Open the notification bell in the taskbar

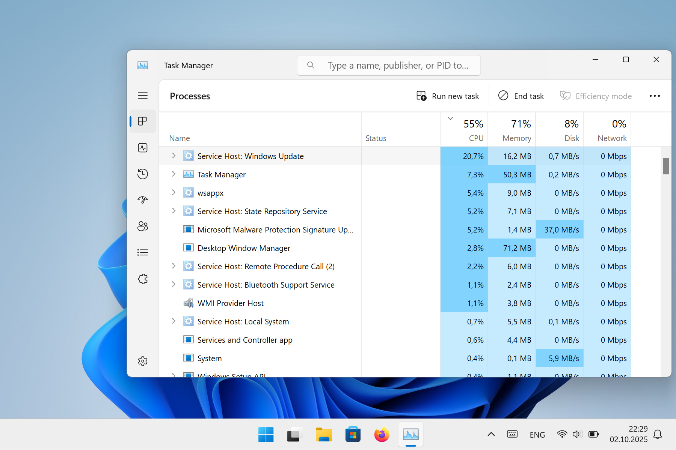[658, 434]
